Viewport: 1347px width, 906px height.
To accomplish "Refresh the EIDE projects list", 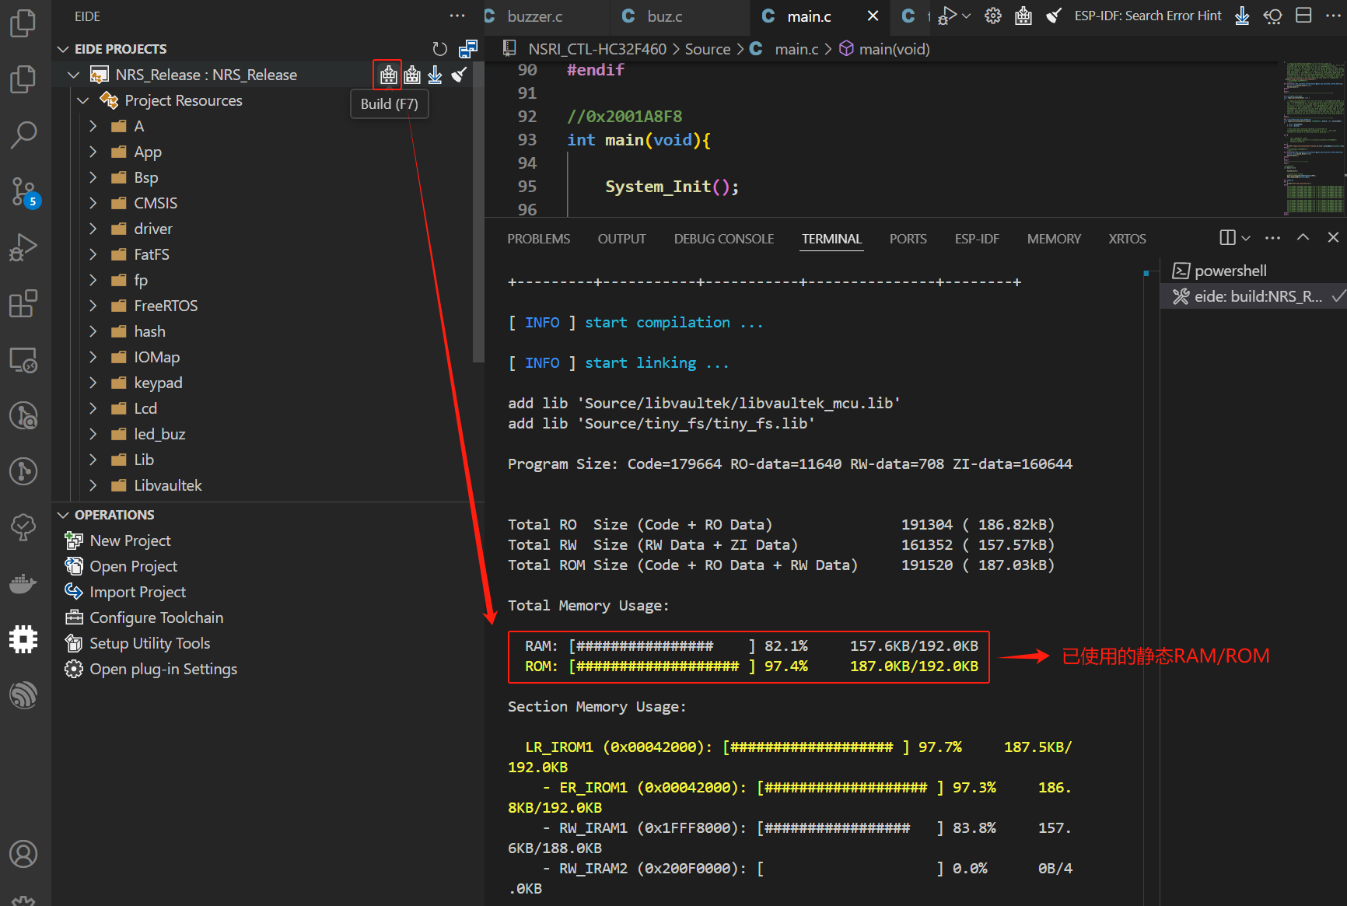I will point(440,49).
